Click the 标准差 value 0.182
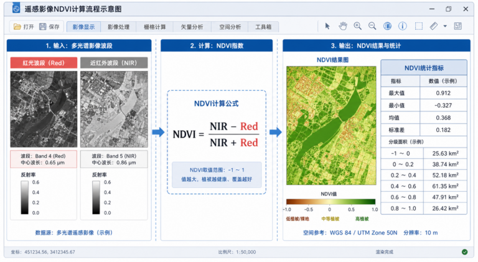Screen dimensions: 478x262 (x=443, y=130)
